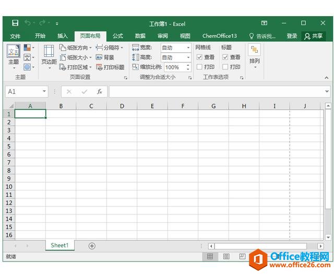Screen dimensions: 334x274
Task: Click horizontal scrollbar right arrow
Action: tap(320, 246)
